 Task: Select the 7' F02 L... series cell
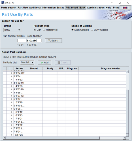19,128
